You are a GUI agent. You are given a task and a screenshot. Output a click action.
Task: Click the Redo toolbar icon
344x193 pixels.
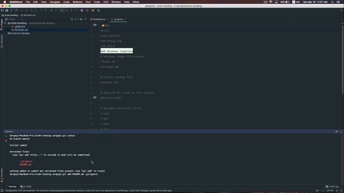tap(21, 10)
